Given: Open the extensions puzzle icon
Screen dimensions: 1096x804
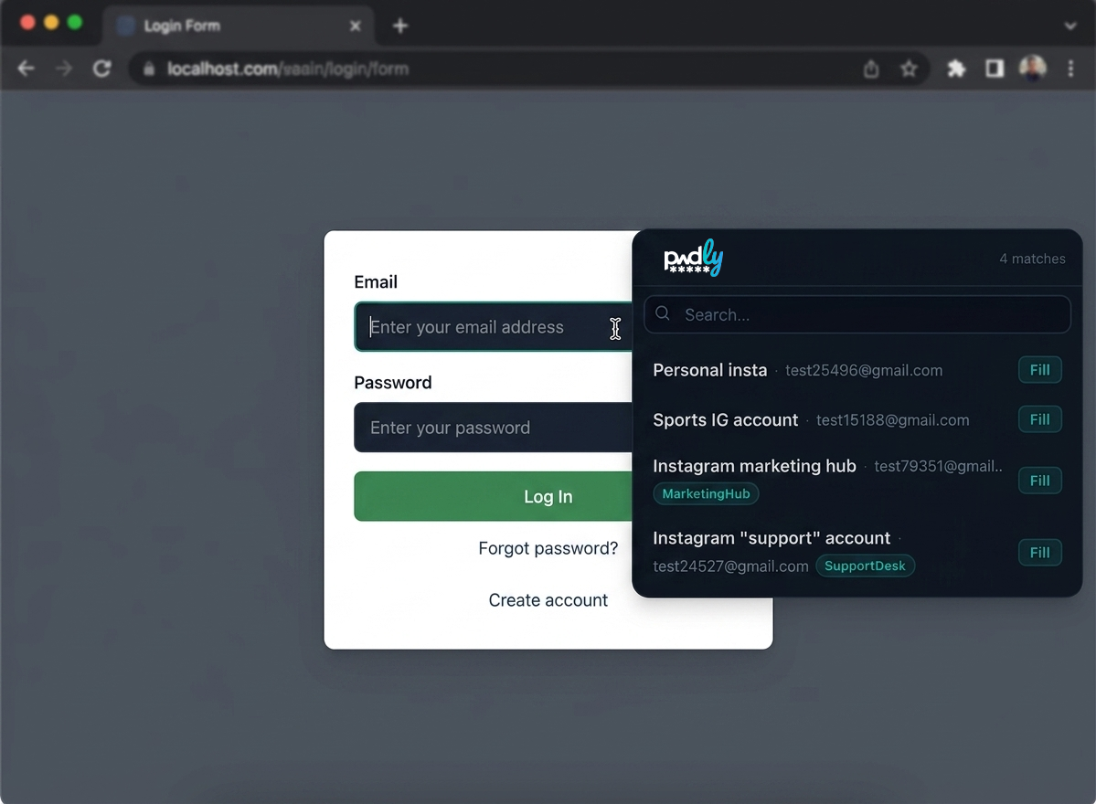Looking at the screenshot, I should 956,69.
